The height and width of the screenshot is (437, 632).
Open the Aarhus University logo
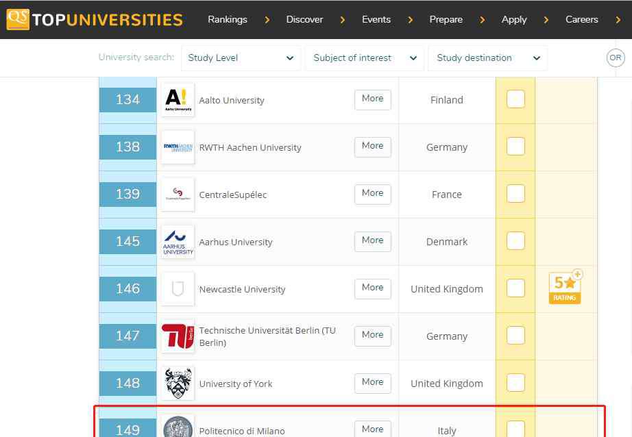point(178,242)
